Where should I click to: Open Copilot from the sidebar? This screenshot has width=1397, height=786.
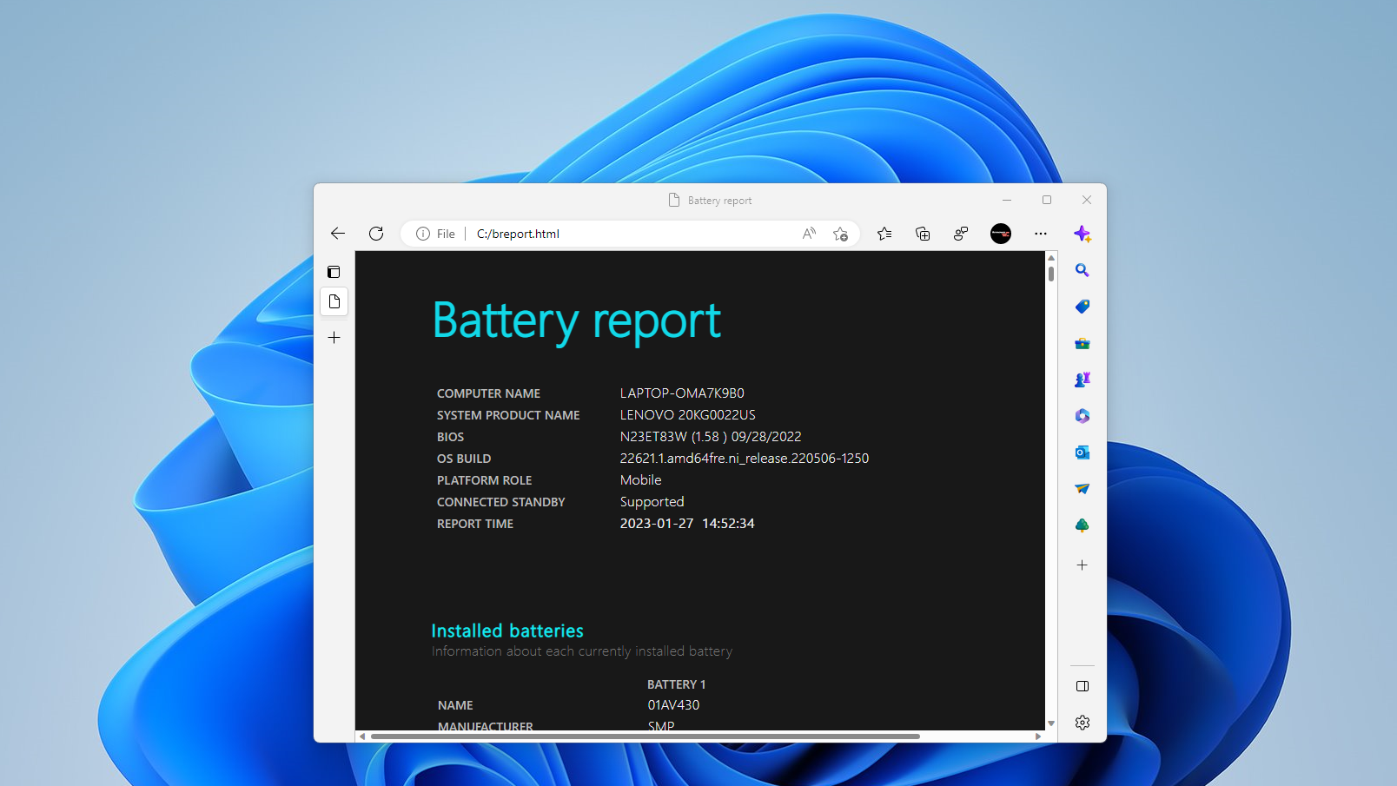coord(1083,234)
